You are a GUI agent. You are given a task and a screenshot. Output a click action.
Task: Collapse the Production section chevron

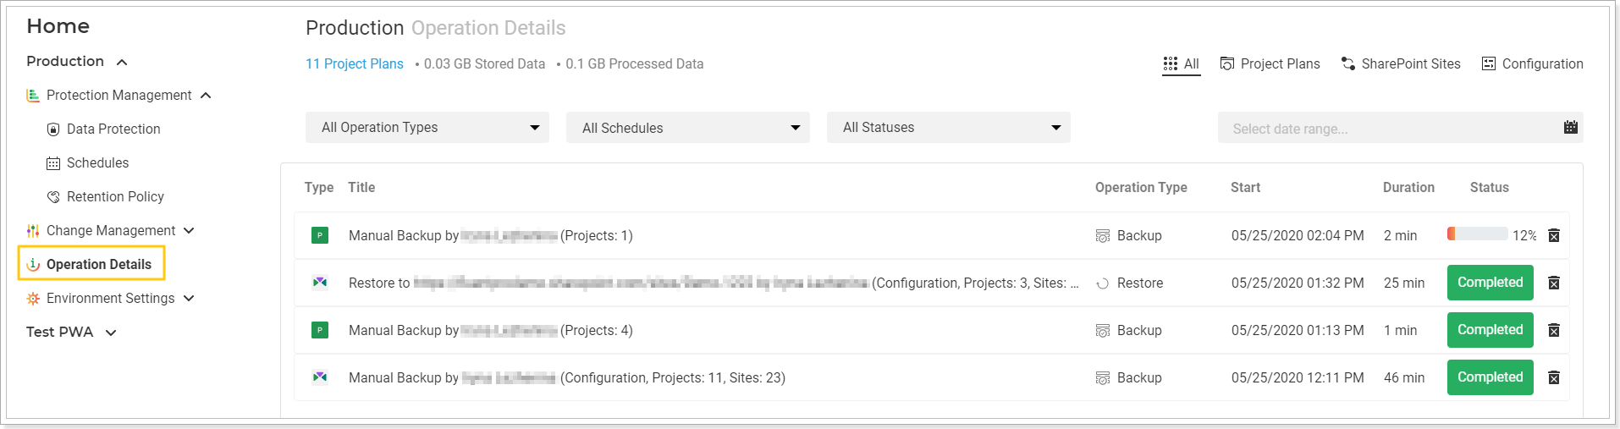(x=122, y=62)
